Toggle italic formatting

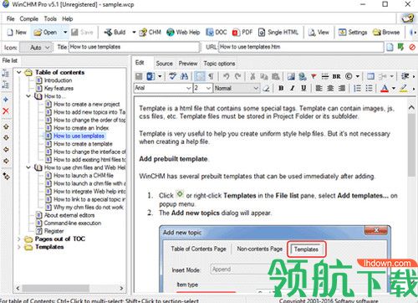pyautogui.click(x=292, y=88)
